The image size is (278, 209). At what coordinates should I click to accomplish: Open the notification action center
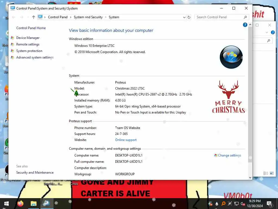(x=270, y=204)
